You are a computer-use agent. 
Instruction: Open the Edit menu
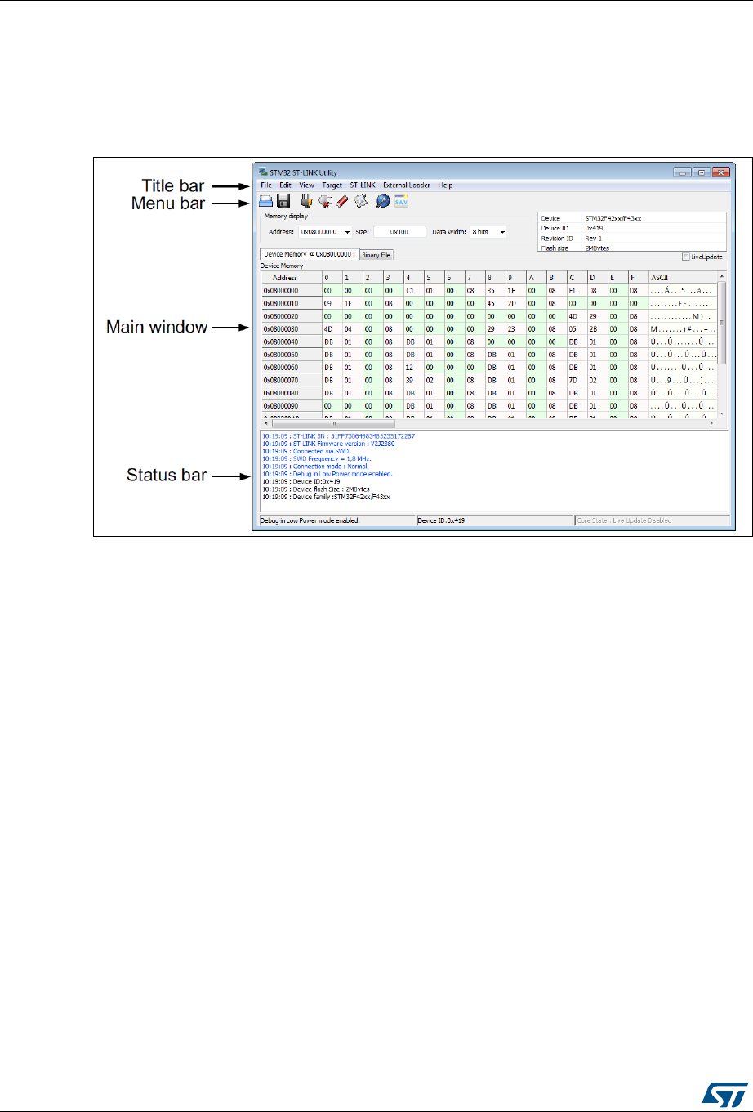point(286,185)
